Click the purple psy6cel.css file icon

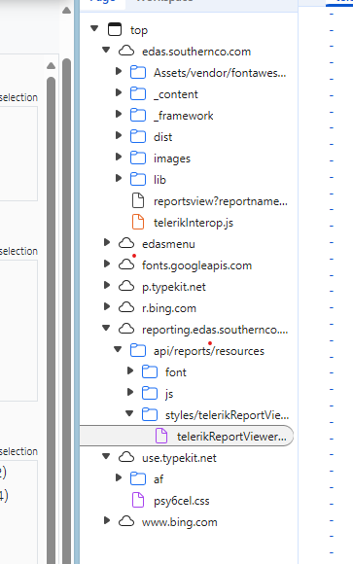coord(138,501)
